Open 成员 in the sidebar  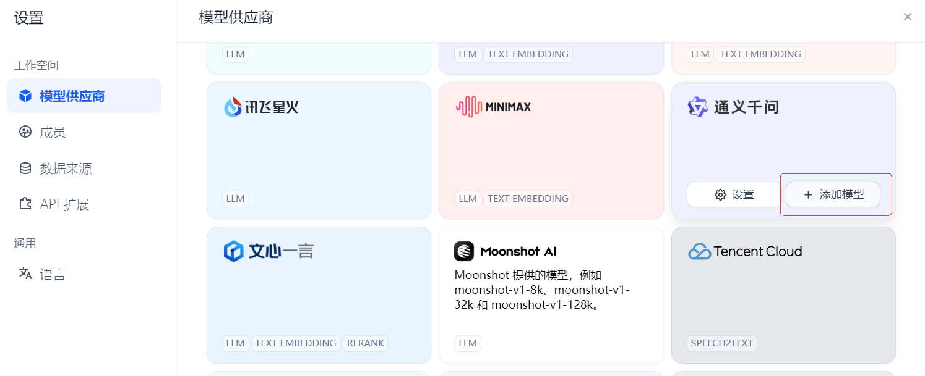click(x=53, y=132)
